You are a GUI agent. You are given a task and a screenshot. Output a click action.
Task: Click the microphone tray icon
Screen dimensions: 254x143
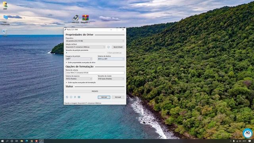(x=234, y=141)
